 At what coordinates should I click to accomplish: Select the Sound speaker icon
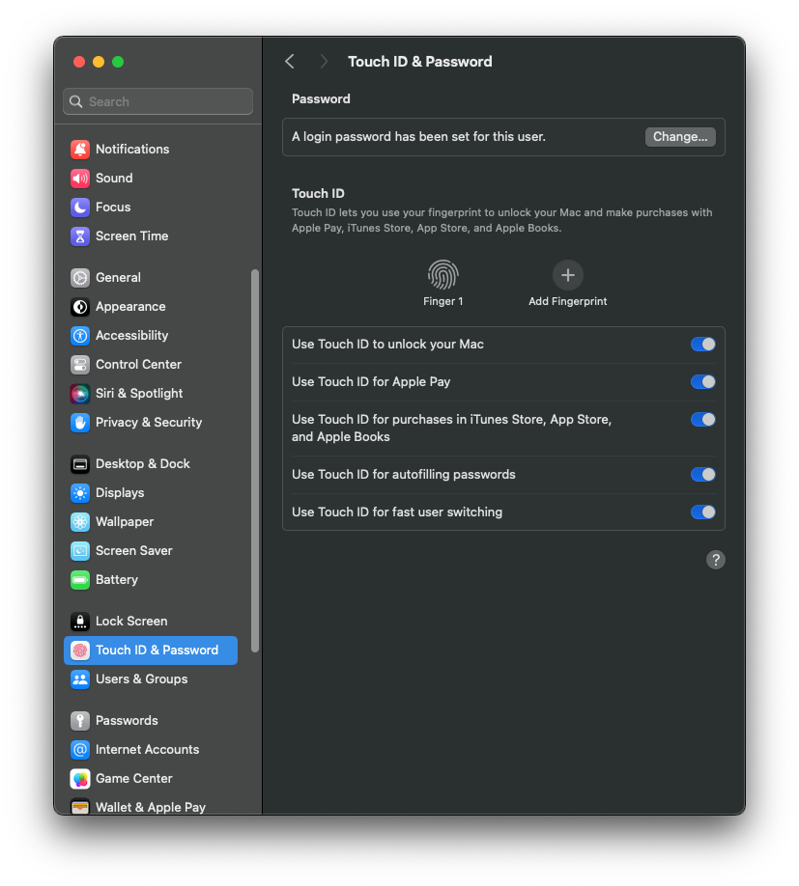[80, 178]
